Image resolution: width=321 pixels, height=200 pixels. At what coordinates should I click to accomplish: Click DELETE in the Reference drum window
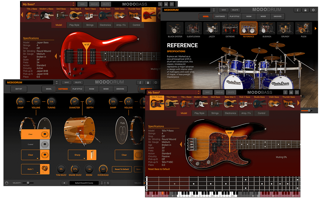click(x=235, y=10)
